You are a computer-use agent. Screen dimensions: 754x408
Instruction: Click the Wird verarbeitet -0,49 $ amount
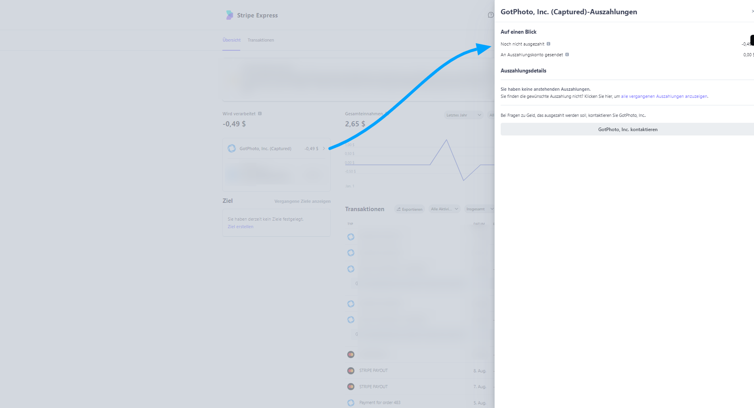(x=234, y=124)
